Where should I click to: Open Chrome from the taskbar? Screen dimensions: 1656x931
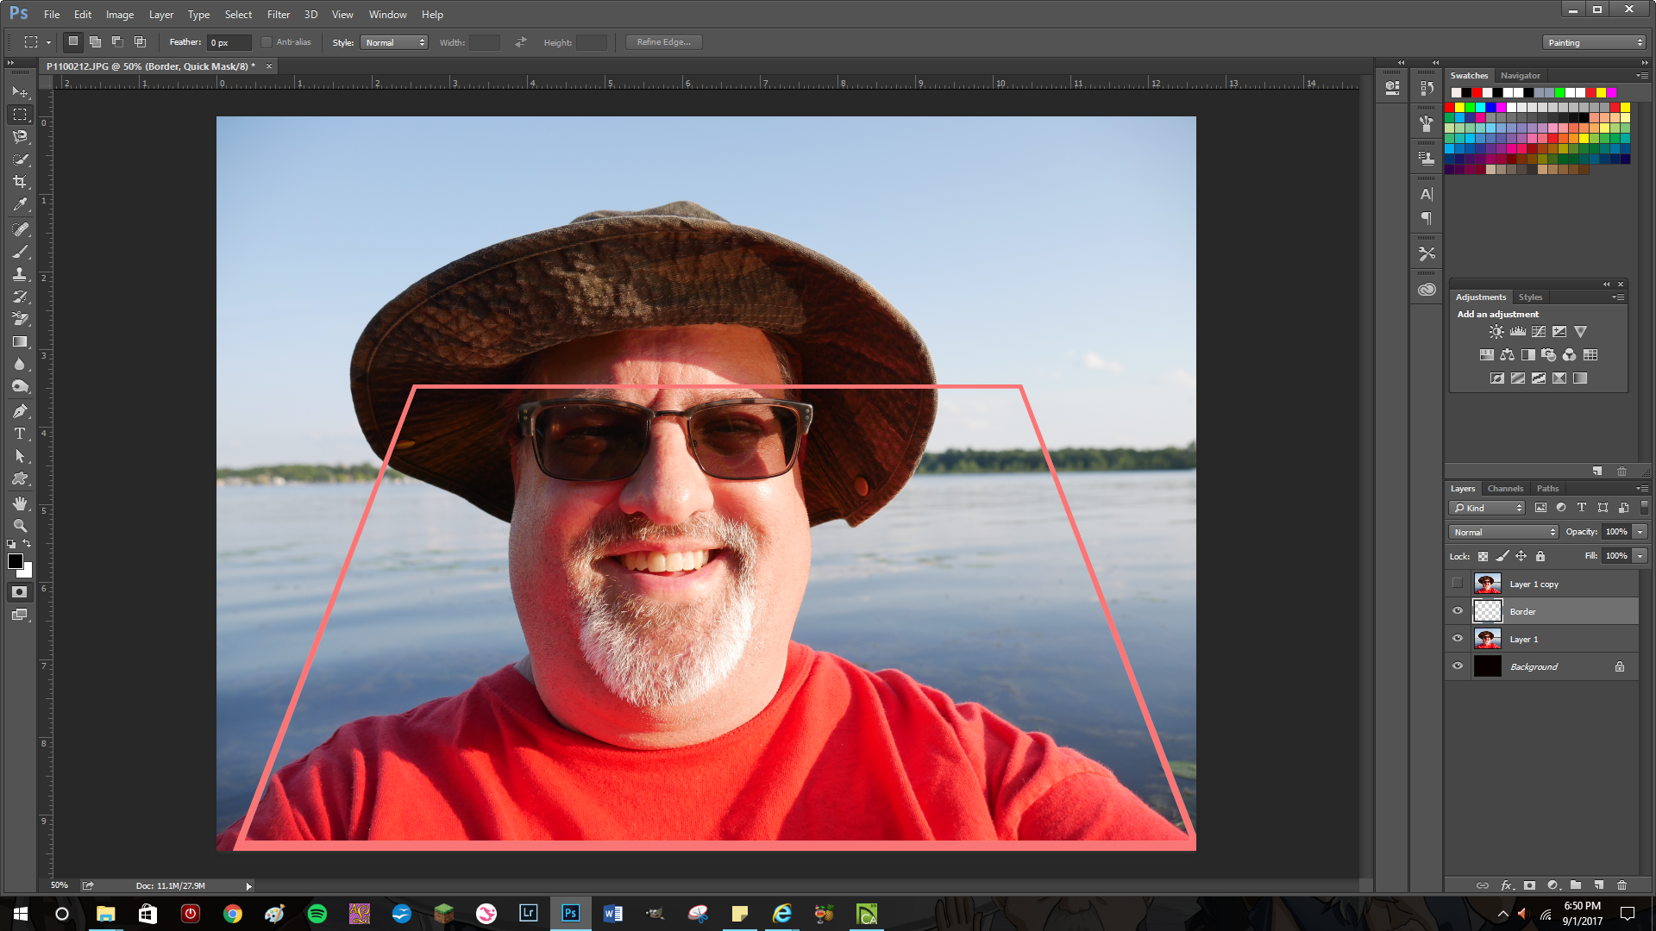[233, 914]
